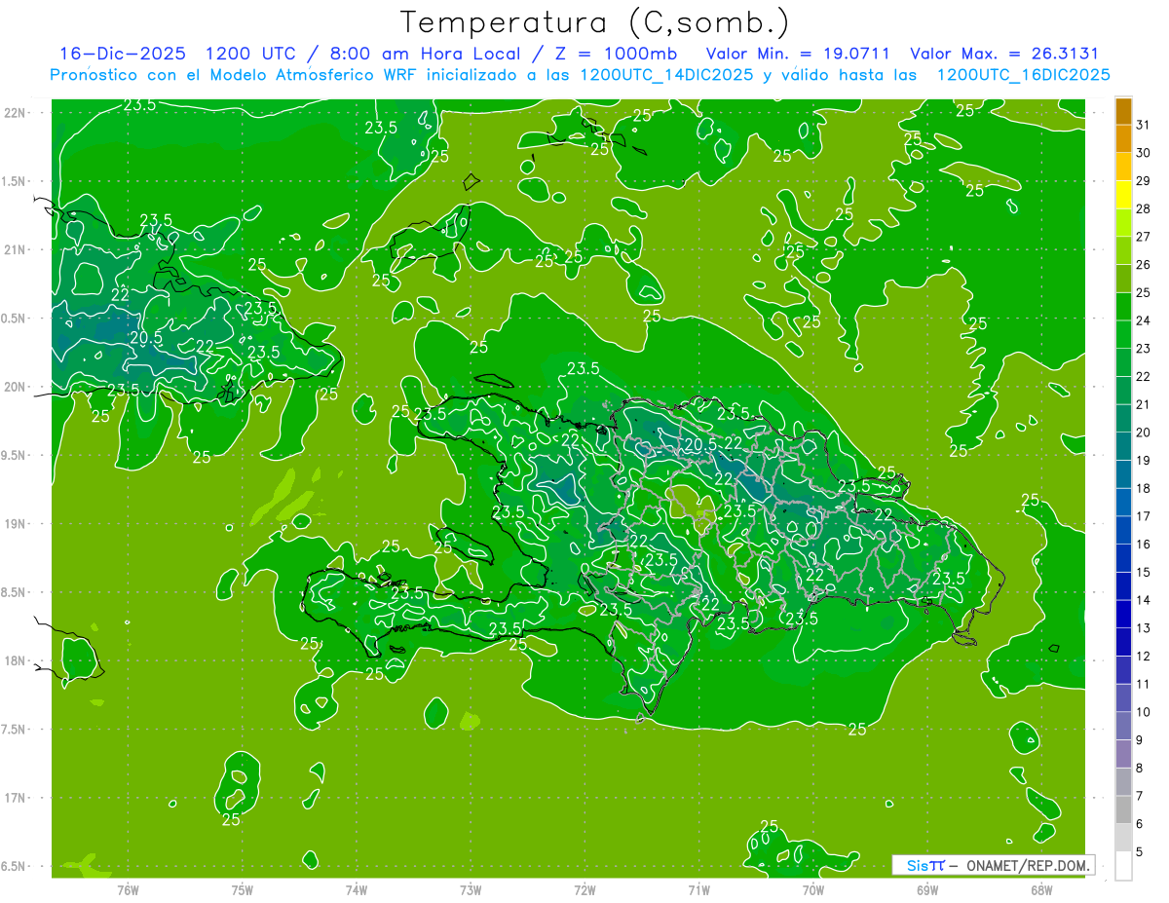Click the 'Pronostico con el Modelo Atmosferico WRF' line
Viewport: 1169px width, 903px height.
(x=580, y=74)
